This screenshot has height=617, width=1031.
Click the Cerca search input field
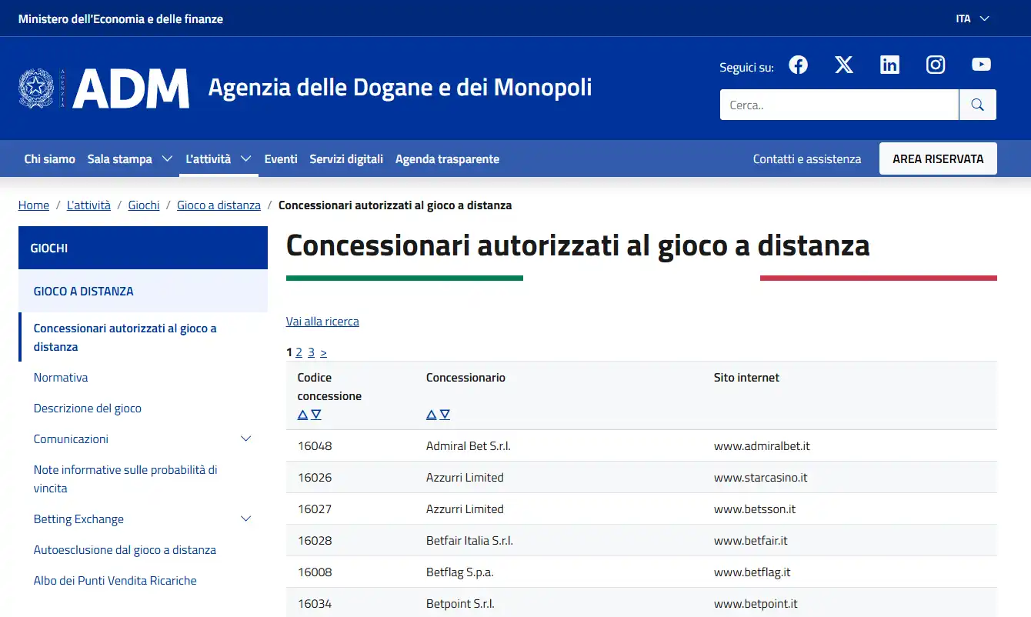coord(839,105)
